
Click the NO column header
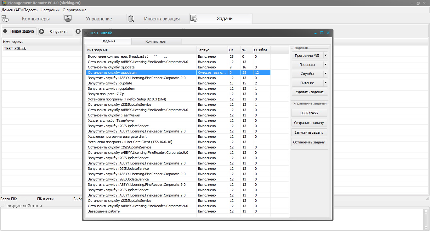[x=247, y=50]
